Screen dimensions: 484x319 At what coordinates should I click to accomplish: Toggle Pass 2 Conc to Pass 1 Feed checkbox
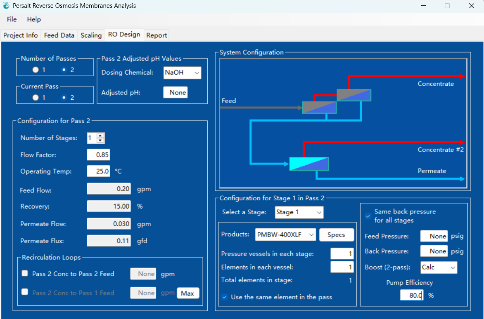(25, 292)
